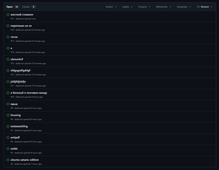219x170 pixels.
Task: Click open-issue icon beside 'ssdds'
Action: (8, 148)
